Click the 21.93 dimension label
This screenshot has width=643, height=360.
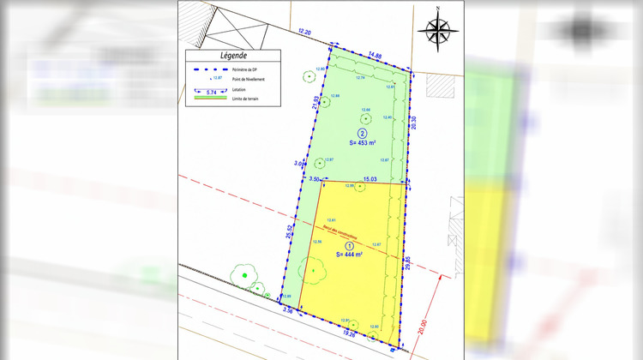coord(315,102)
